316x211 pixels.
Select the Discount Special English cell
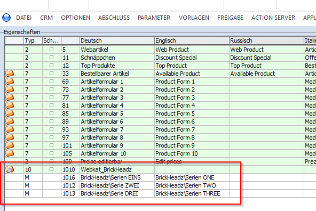click(192, 58)
